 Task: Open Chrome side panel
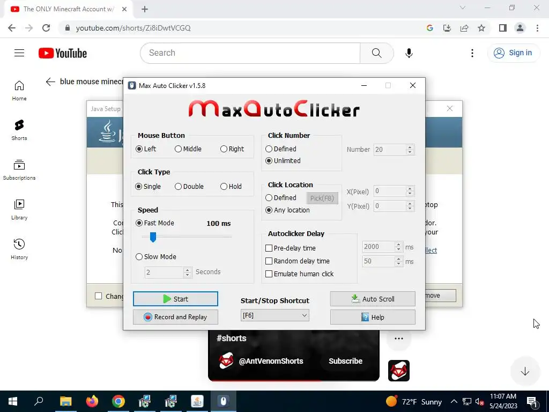pyautogui.click(x=503, y=28)
